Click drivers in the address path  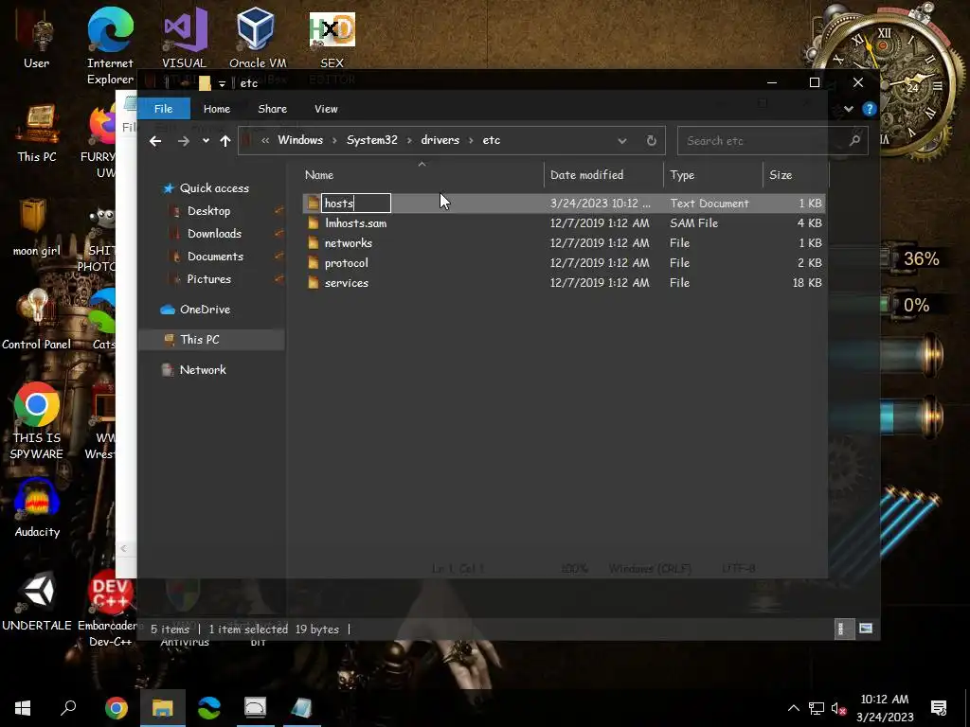pyautogui.click(x=440, y=140)
